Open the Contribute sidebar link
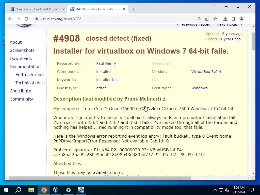Screen dimensions: 260x195 point(20,91)
